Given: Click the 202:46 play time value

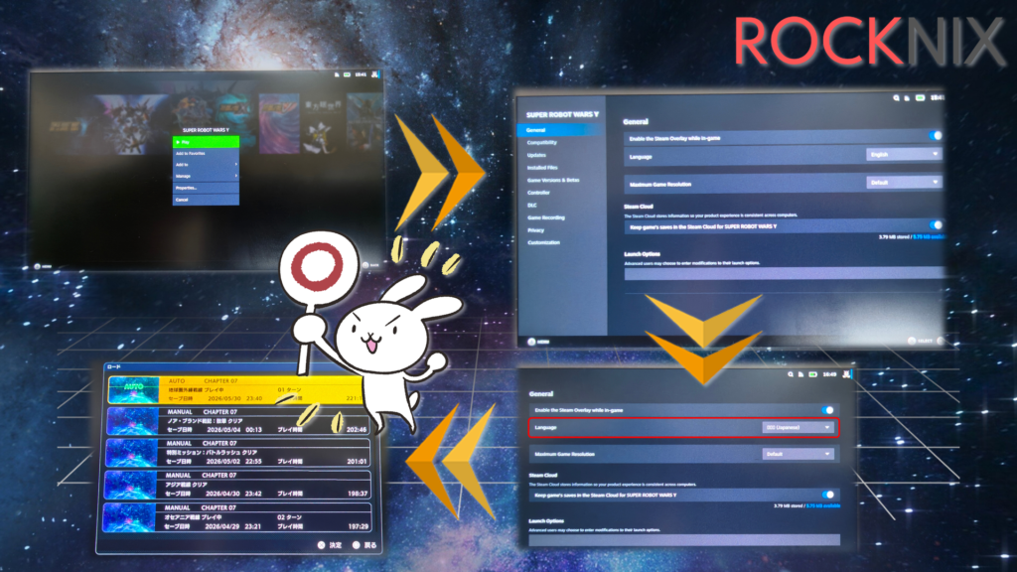Looking at the screenshot, I should click(x=357, y=429).
